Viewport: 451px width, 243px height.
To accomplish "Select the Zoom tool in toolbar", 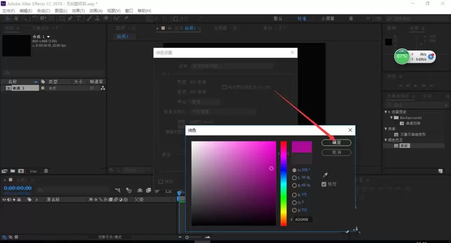I will tap(24, 18).
